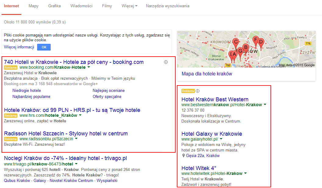322x188 pixels.
Task: Open Narzędzia wyszukiwania search tools
Action: (x=167, y=6)
